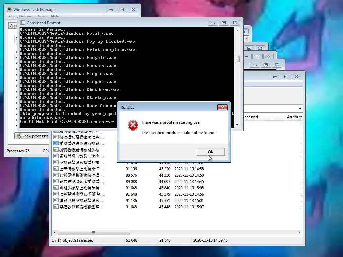Click 'The specified module could not be found.' message
The image size is (343, 257).
[178, 133]
